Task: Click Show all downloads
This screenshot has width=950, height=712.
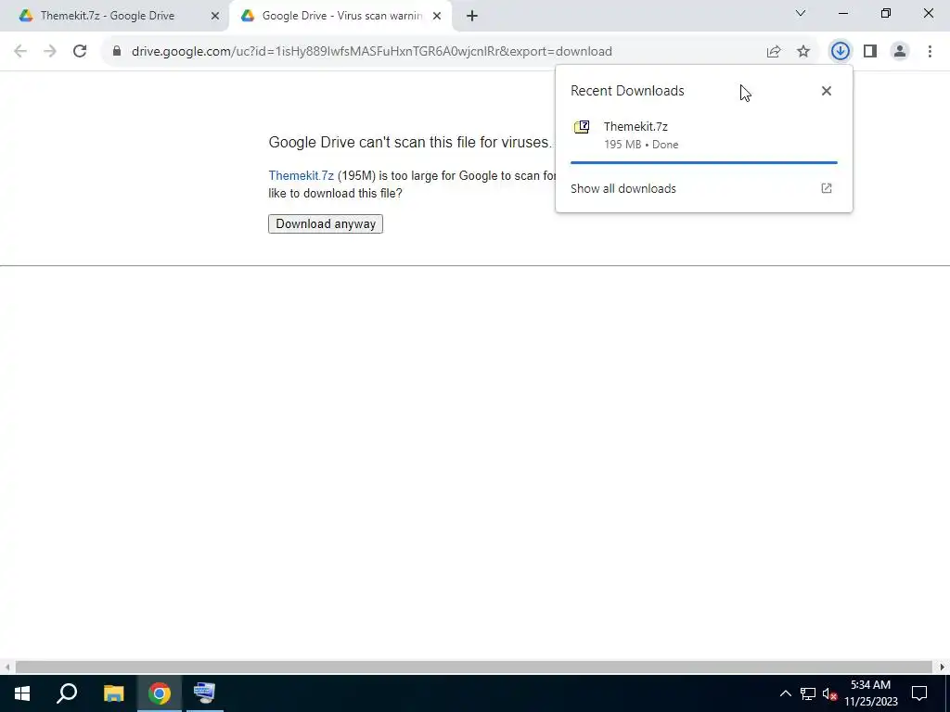Action: (623, 188)
